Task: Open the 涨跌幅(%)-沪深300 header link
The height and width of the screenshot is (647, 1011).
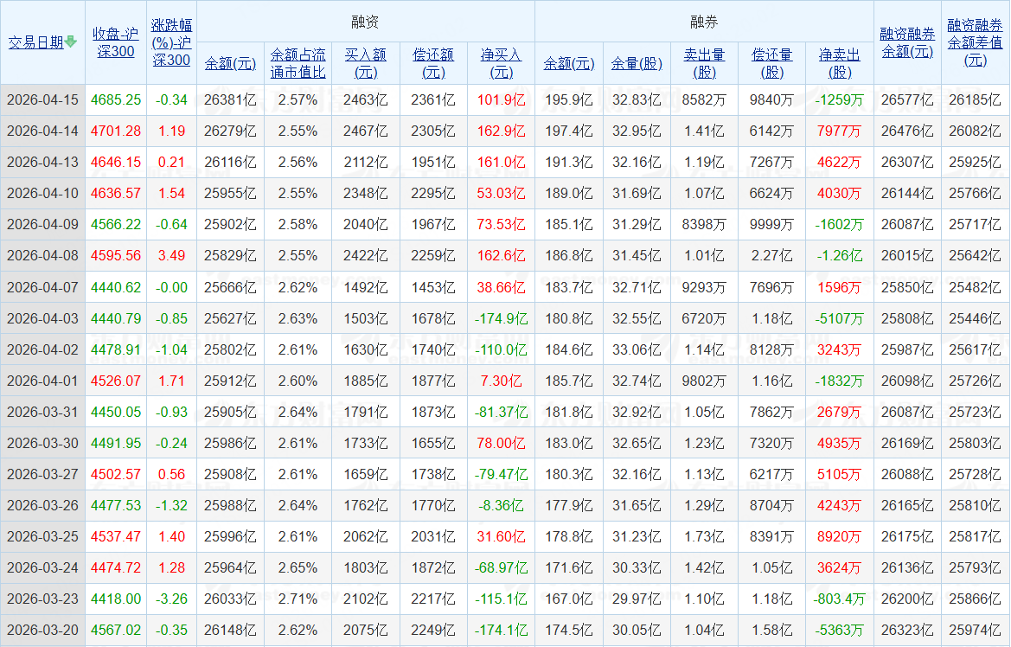Action: (171, 42)
